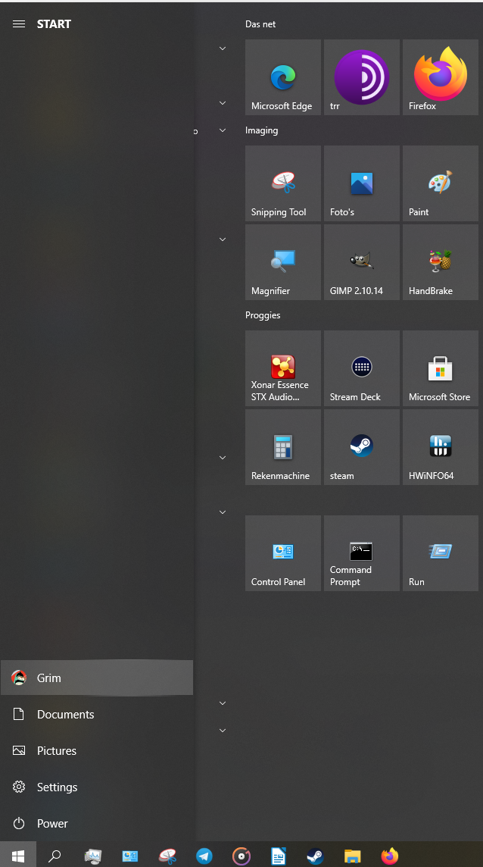This screenshot has height=867, width=483.
Task: Open the LibreOffice Writer taskbar icon
Action: [279, 856]
